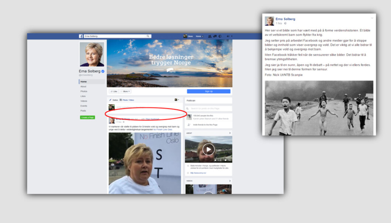This screenshot has height=223, width=391.
Task: Click Invite friends to like this Page
Action: tap(205, 124)
